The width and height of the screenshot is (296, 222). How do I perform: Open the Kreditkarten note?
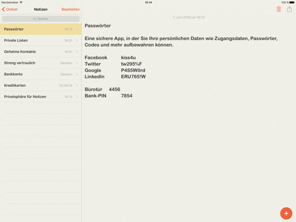[x=41, y=85]
